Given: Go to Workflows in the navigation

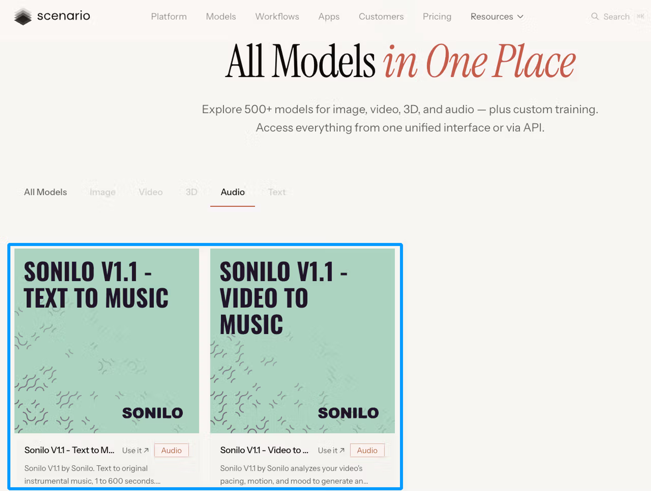Looking at the screenshot, I should pos(277,17).
